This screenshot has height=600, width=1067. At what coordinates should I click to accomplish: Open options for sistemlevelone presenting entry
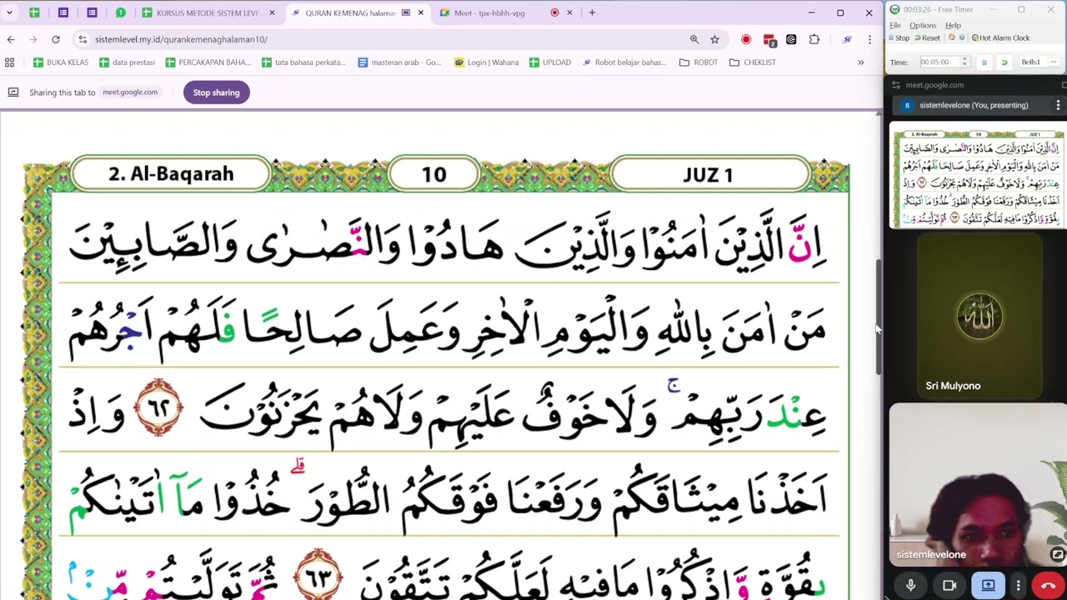tap(1058, 105)
